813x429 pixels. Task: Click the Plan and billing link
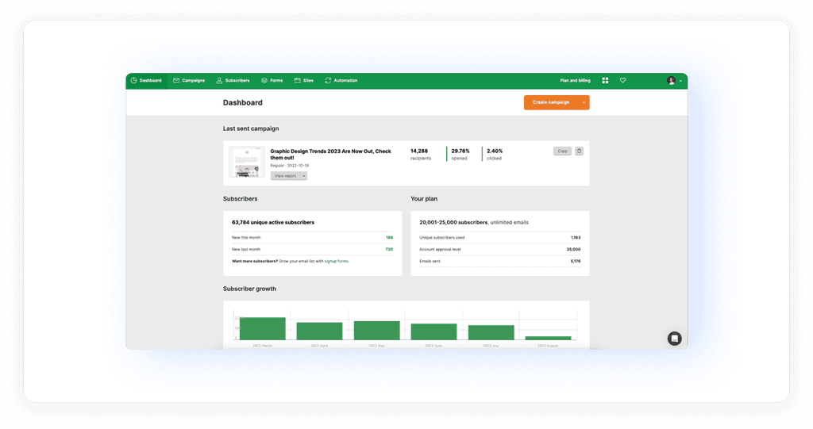tap(575, 81)
